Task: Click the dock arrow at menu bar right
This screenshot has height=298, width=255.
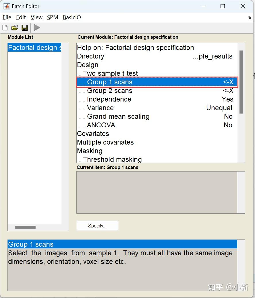Action: coord(250,17)
